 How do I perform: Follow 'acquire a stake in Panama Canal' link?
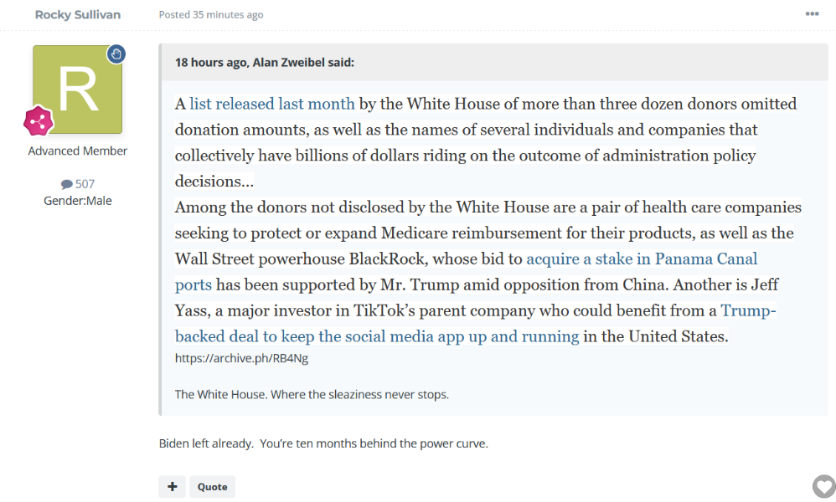(642, 259)
